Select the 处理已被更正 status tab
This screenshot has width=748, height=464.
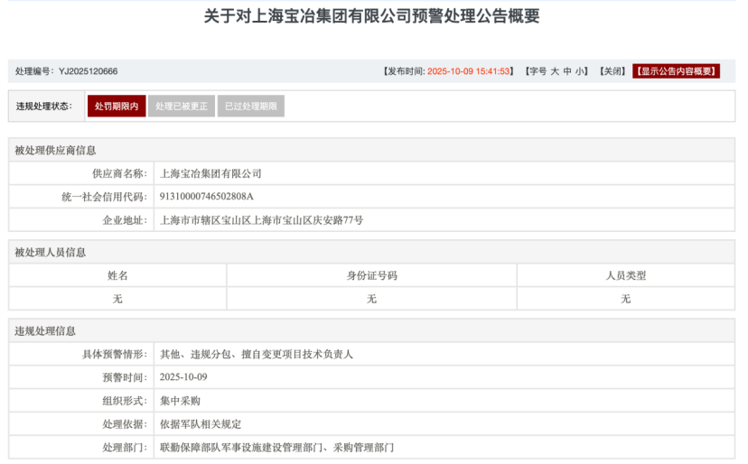point(181,107)
